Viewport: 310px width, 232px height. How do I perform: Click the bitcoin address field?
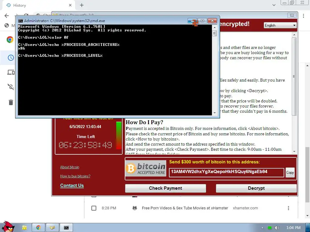pos(226,172)
